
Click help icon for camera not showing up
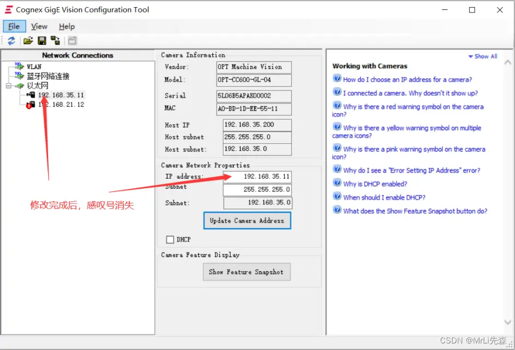pos(337,92)
